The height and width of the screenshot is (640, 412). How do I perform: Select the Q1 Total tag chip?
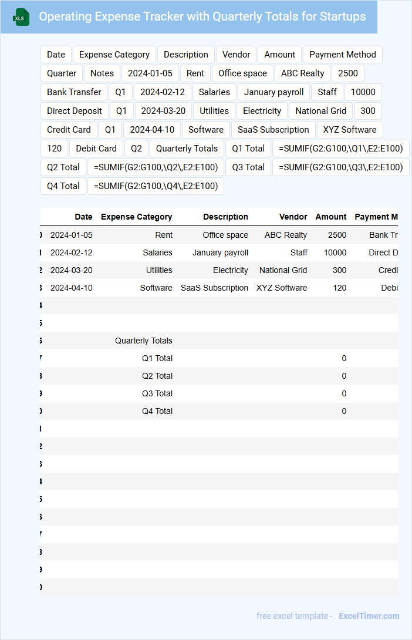pos(248,149)
